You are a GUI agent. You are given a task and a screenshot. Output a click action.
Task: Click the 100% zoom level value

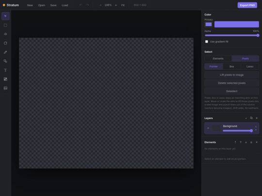tap(108, 5)
